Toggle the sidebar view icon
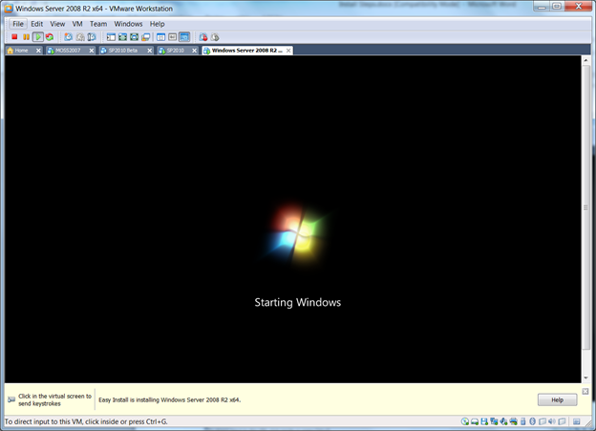 point(111,37)
